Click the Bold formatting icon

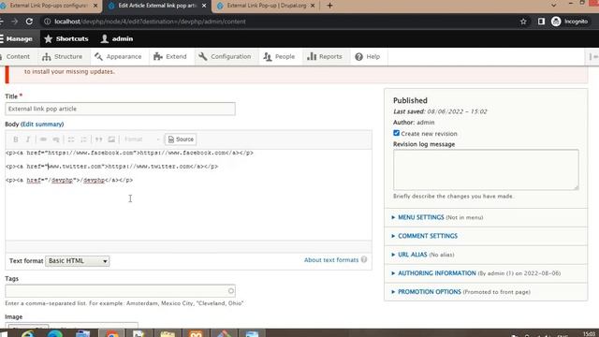pos(16,139)
